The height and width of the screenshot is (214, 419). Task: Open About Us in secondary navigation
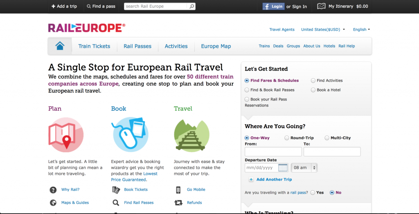[x=311, y=46]
